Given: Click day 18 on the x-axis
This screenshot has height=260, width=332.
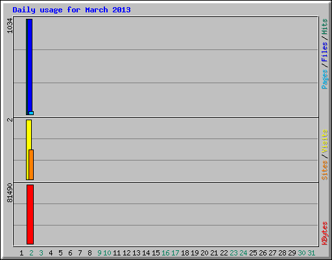Looking at the screenshot, I should click(185, 253).
